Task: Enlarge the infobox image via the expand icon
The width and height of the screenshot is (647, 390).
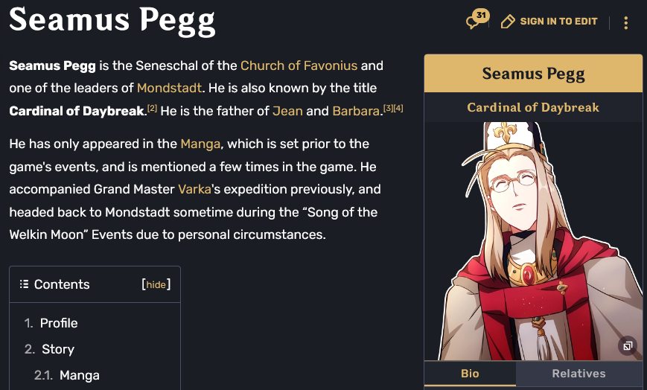Action: point(628,345)
